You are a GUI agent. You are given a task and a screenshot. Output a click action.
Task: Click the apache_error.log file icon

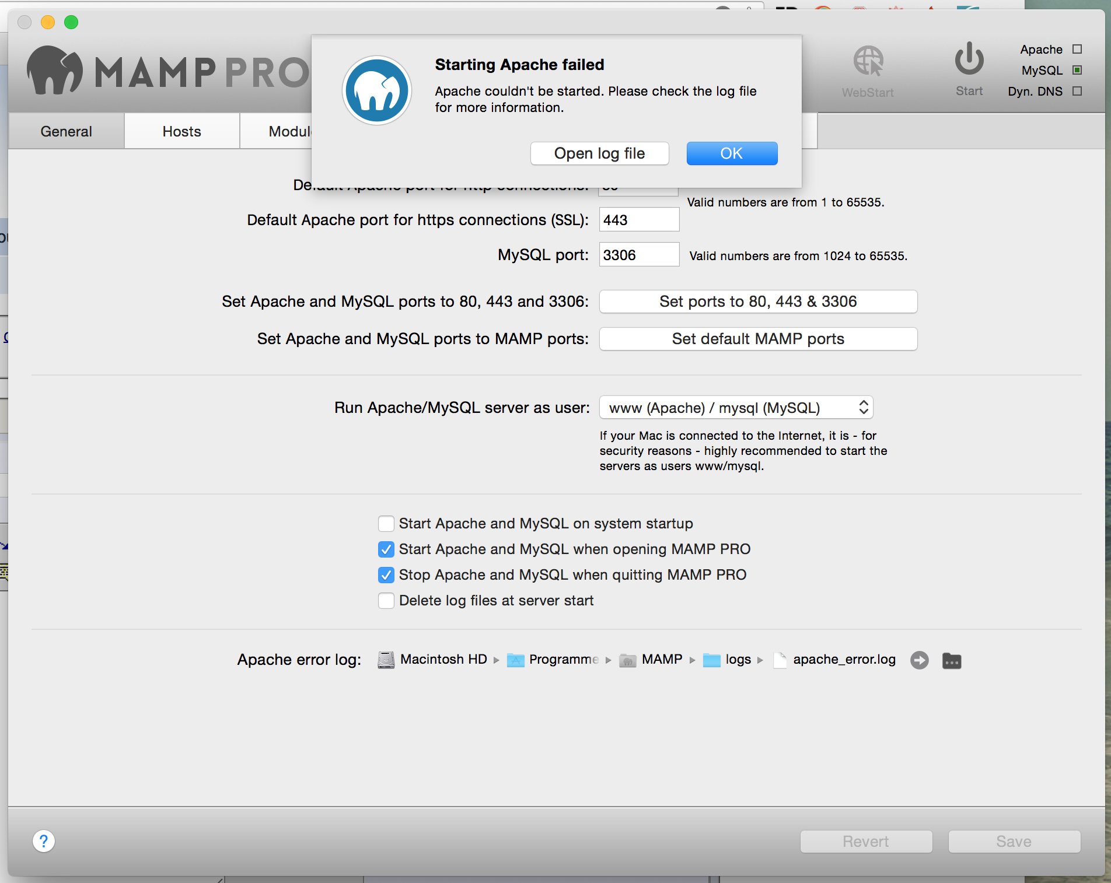point(780,660)
